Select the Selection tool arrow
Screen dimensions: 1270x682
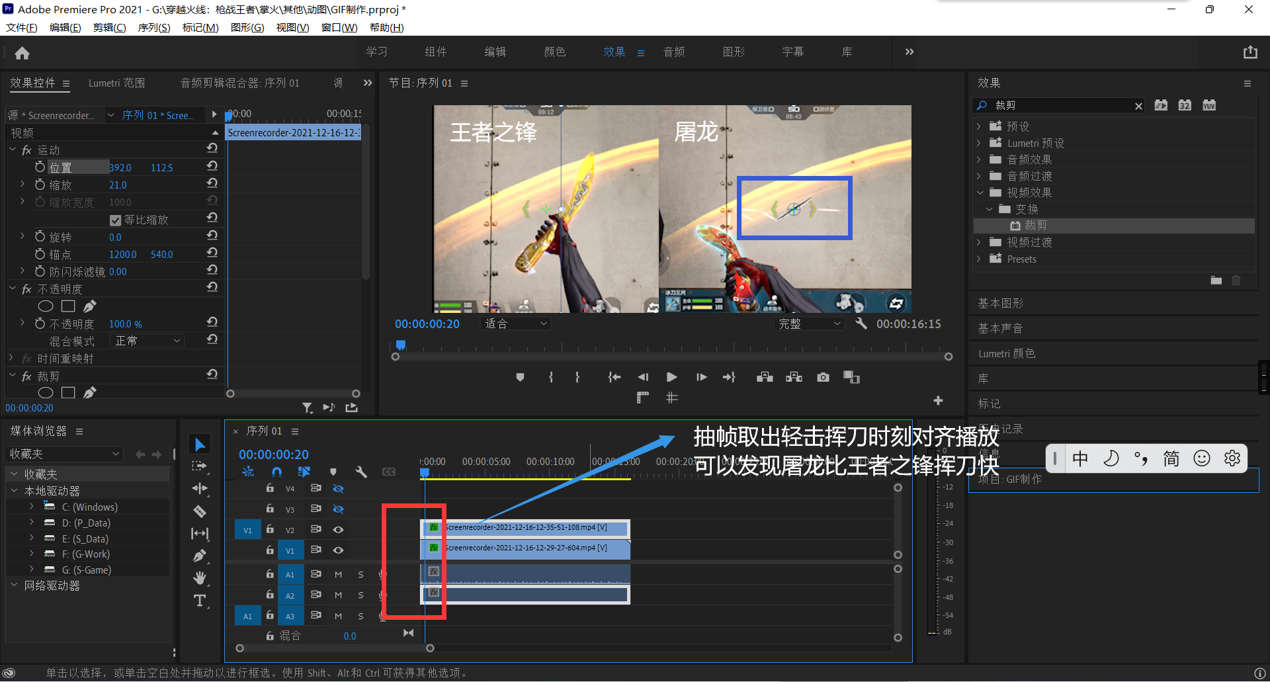[x=200, y=445]
